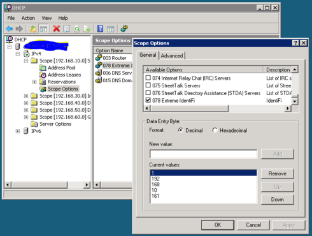Click the Forward arrow toolbar icon

pos(20,29)
